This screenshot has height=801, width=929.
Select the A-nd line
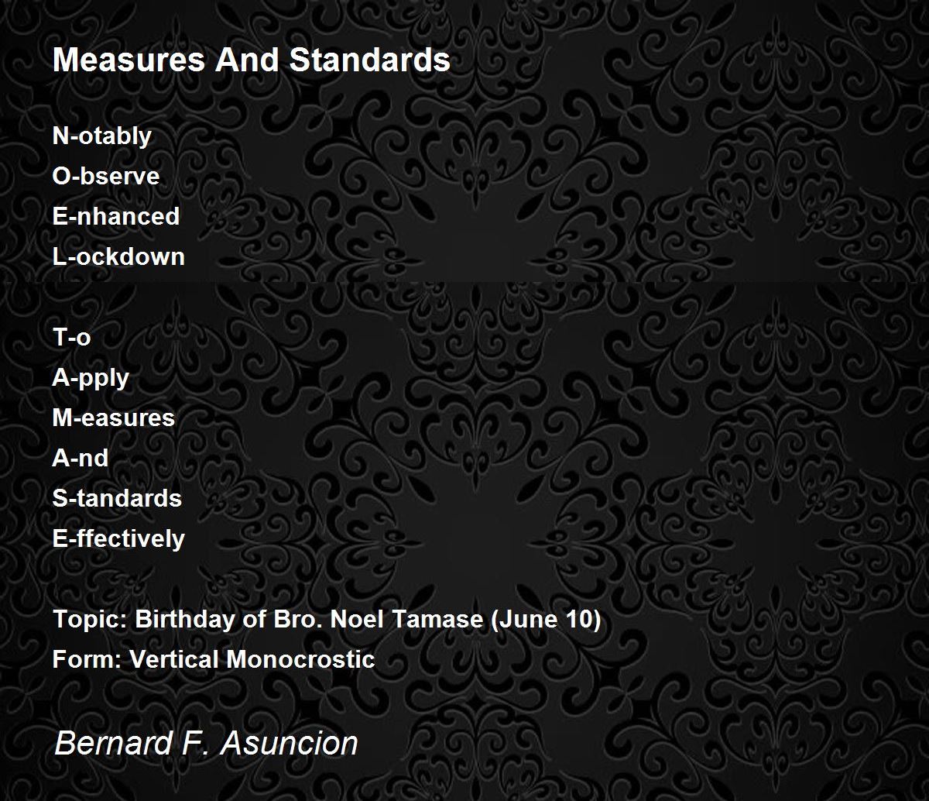pos(81,458)
